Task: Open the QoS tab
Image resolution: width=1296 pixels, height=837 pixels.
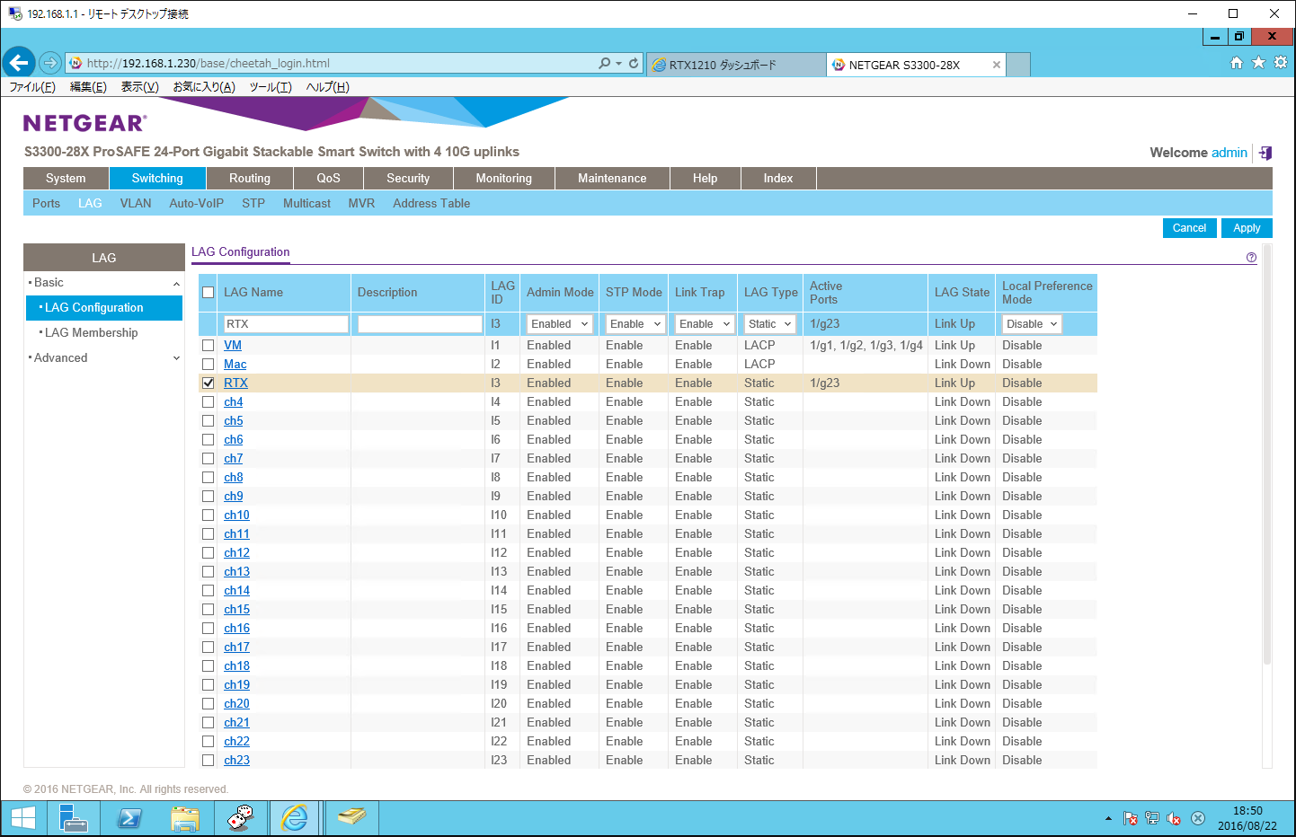Action: [328, 178]
